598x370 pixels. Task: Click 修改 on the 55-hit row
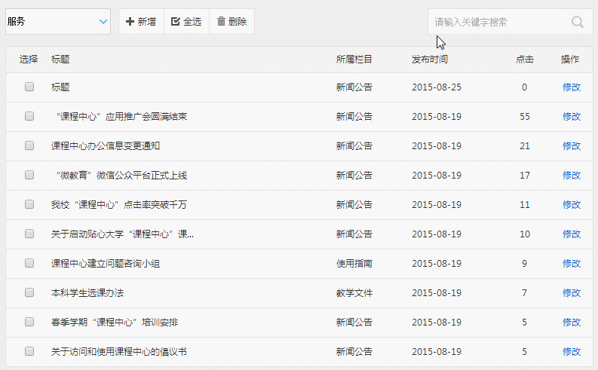point(571,117)
